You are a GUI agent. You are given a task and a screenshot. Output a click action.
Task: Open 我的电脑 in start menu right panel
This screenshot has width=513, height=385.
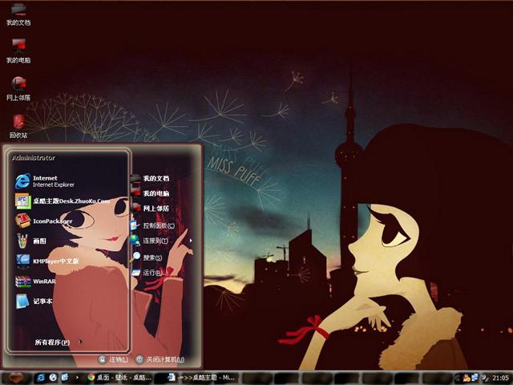(x=150, y=193)
